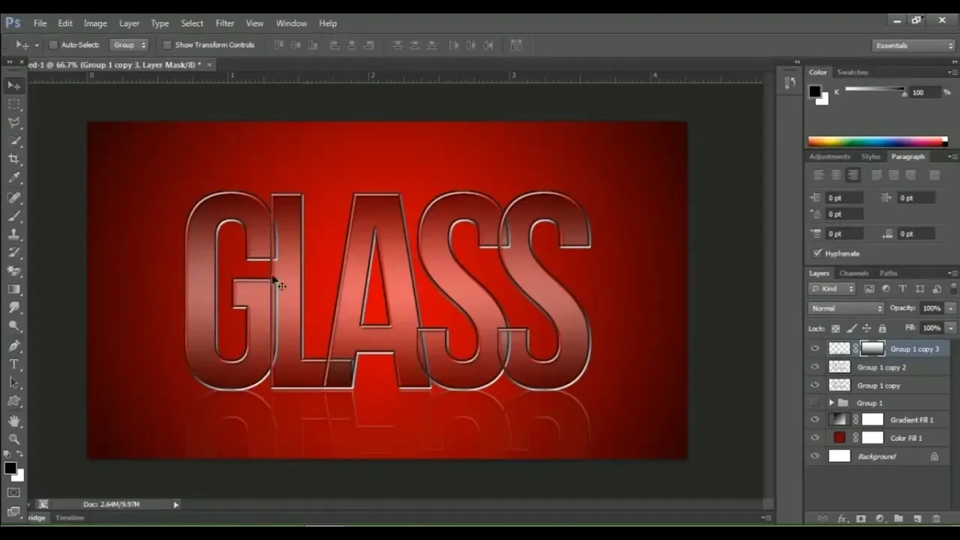Select the Custom Shape tool
The height and width of the screenshot is (540, 960).
(14, 401)
